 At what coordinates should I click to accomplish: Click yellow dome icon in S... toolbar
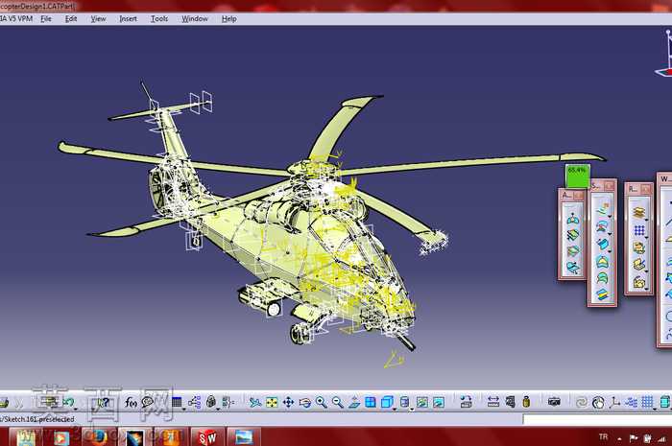coord(602,261)
